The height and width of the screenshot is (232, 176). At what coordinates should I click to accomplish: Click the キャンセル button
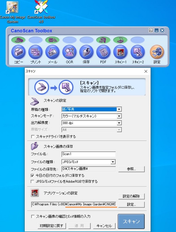(x=104, y=226)
